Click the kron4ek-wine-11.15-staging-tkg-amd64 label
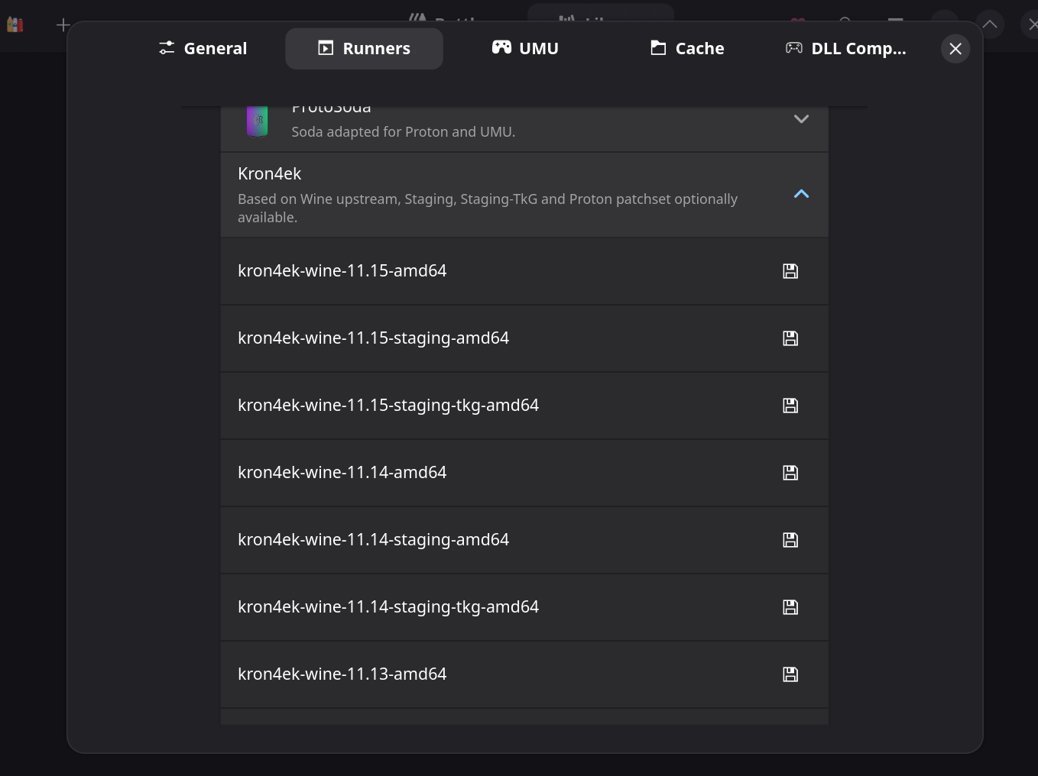 click(388, 406)
